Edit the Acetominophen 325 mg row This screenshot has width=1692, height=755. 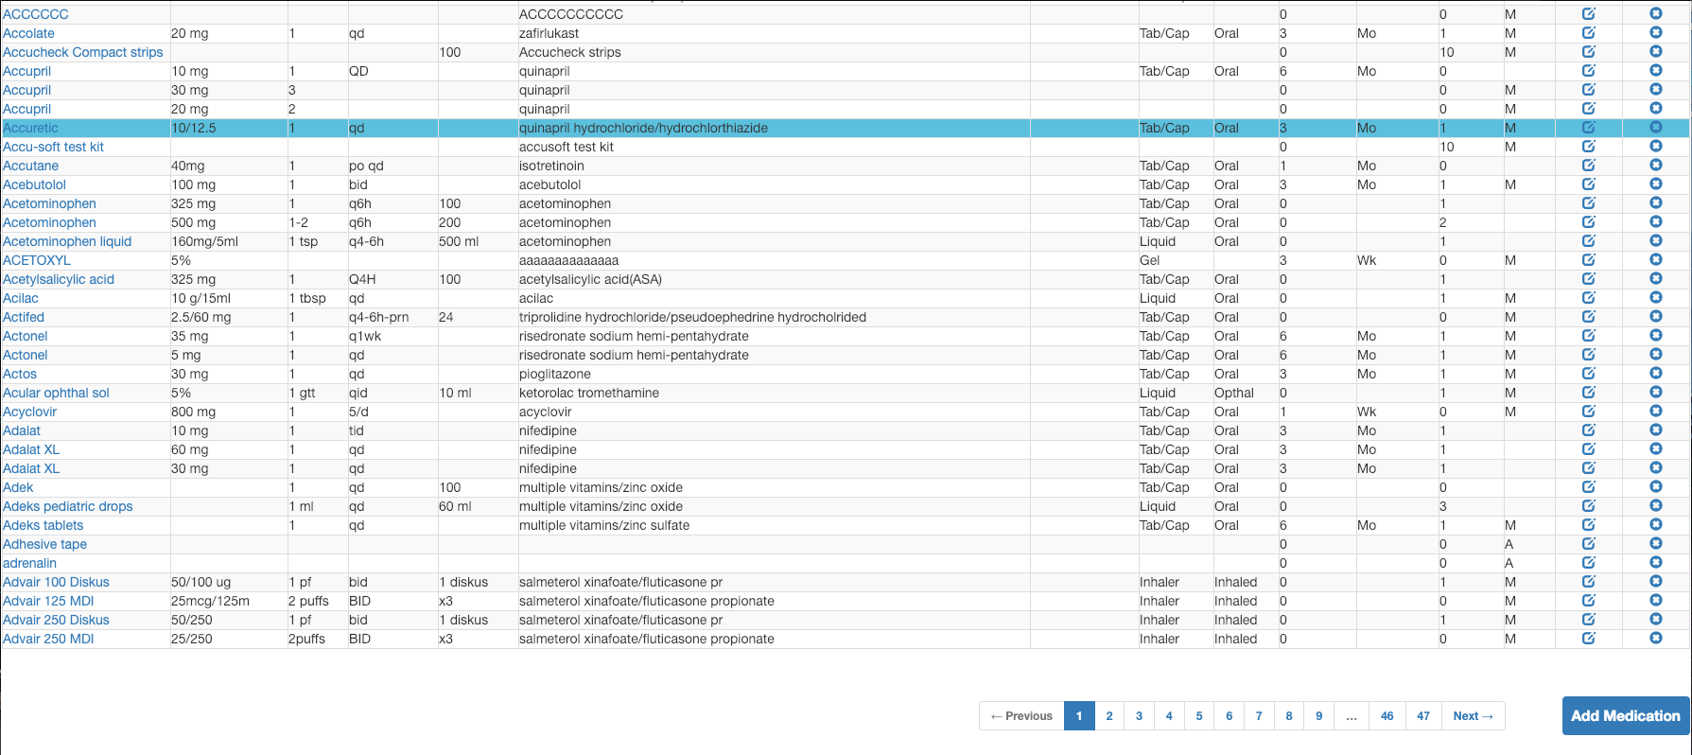[1589, 203]
